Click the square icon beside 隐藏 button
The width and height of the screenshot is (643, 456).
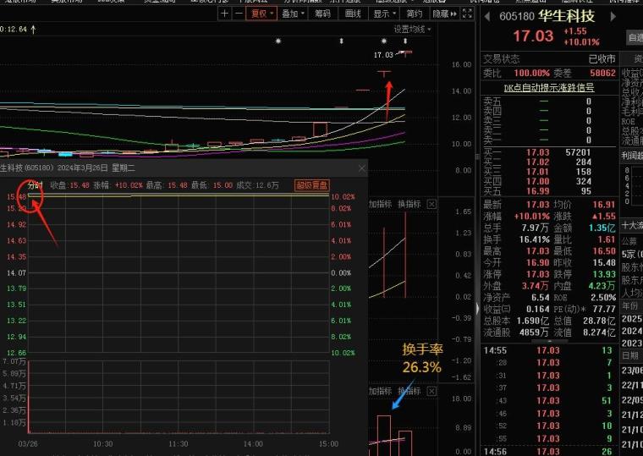469,14
